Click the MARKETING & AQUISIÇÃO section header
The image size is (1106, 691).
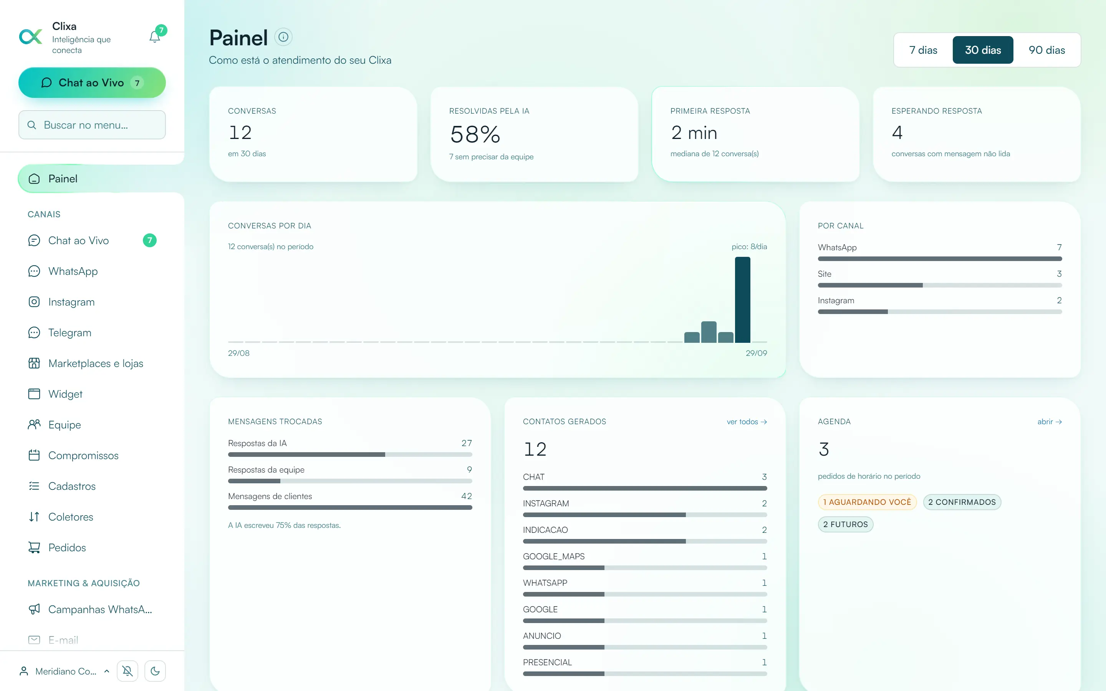84,583
